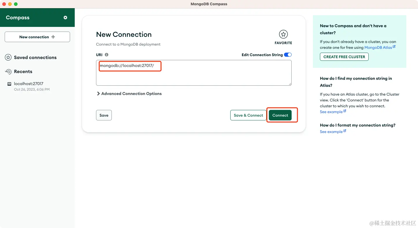Click the Save button
The height and width of the screenshot is (228, 418).
[x=104, y=115]
